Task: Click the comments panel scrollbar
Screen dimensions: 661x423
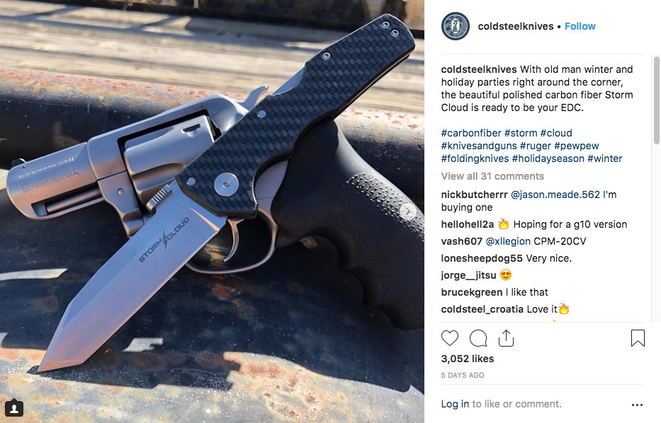Action: [x=656, y=100]
